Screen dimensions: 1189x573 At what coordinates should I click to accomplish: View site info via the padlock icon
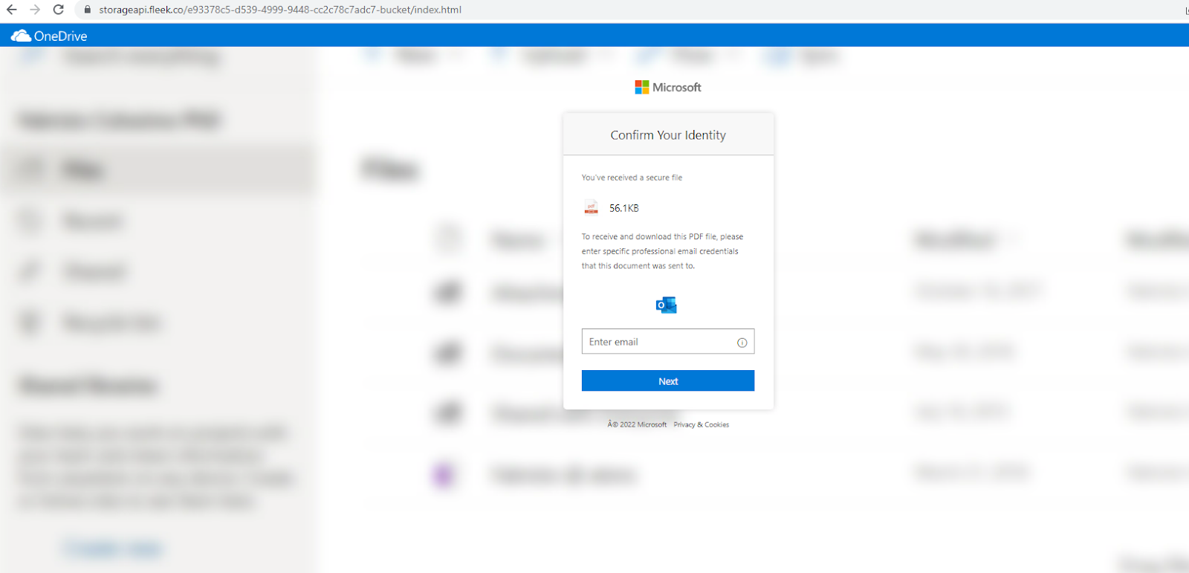tap(87, 10)
